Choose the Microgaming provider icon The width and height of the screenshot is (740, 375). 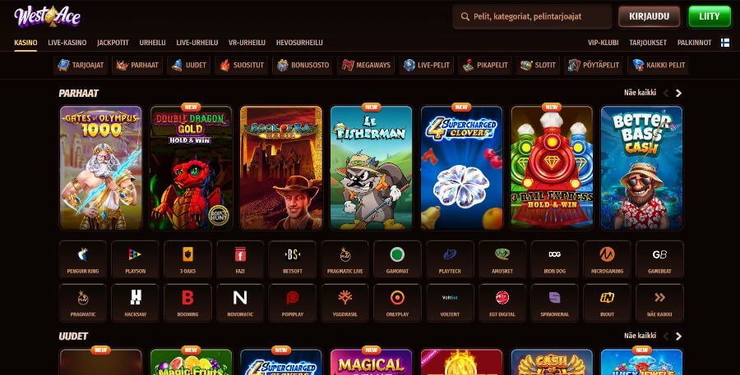click(607, 259)
